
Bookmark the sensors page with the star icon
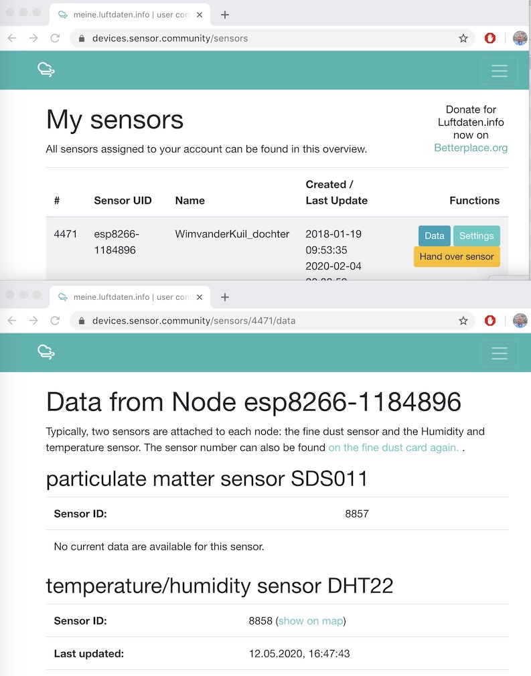pyautogui.click(x=463, y=38)
